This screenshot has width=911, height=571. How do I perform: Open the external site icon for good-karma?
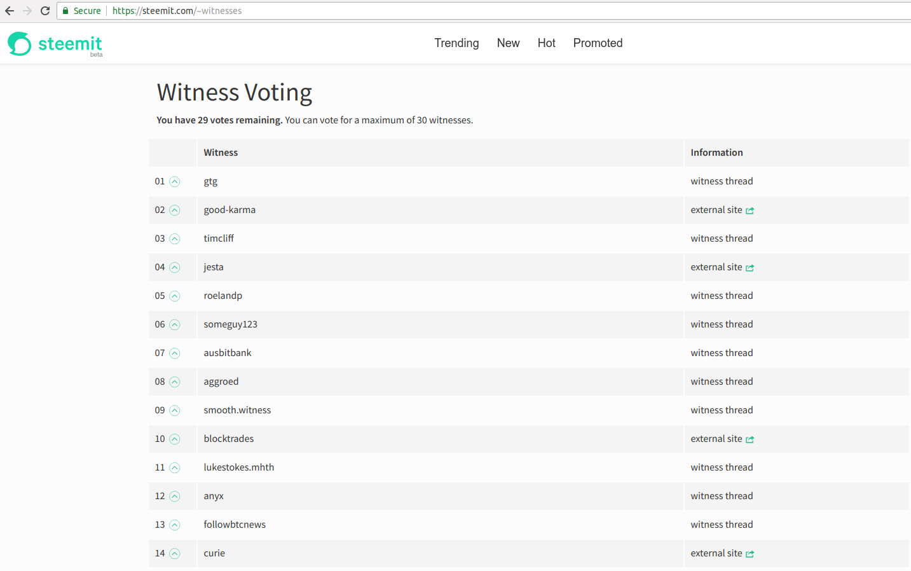750,210
